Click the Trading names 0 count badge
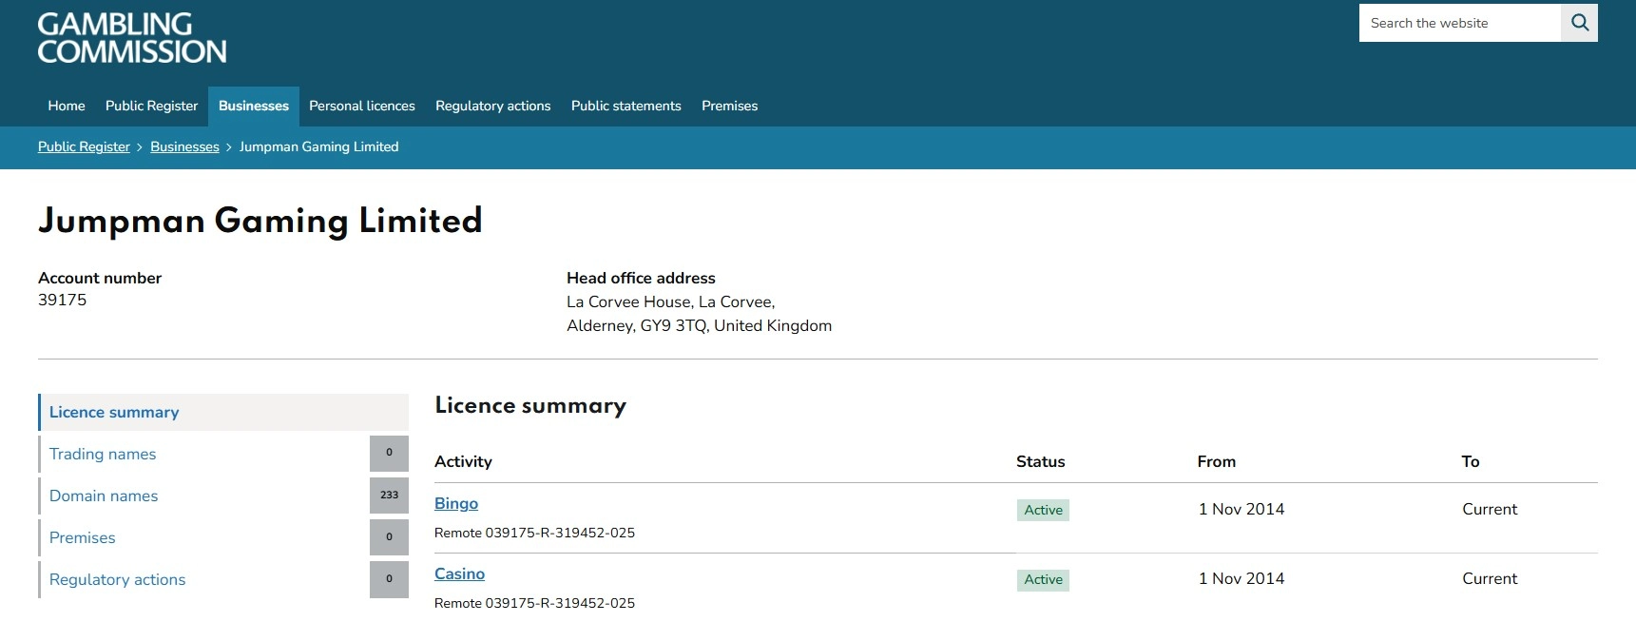The height and width of the screenshot is (622, 1636). click(389, 454)
